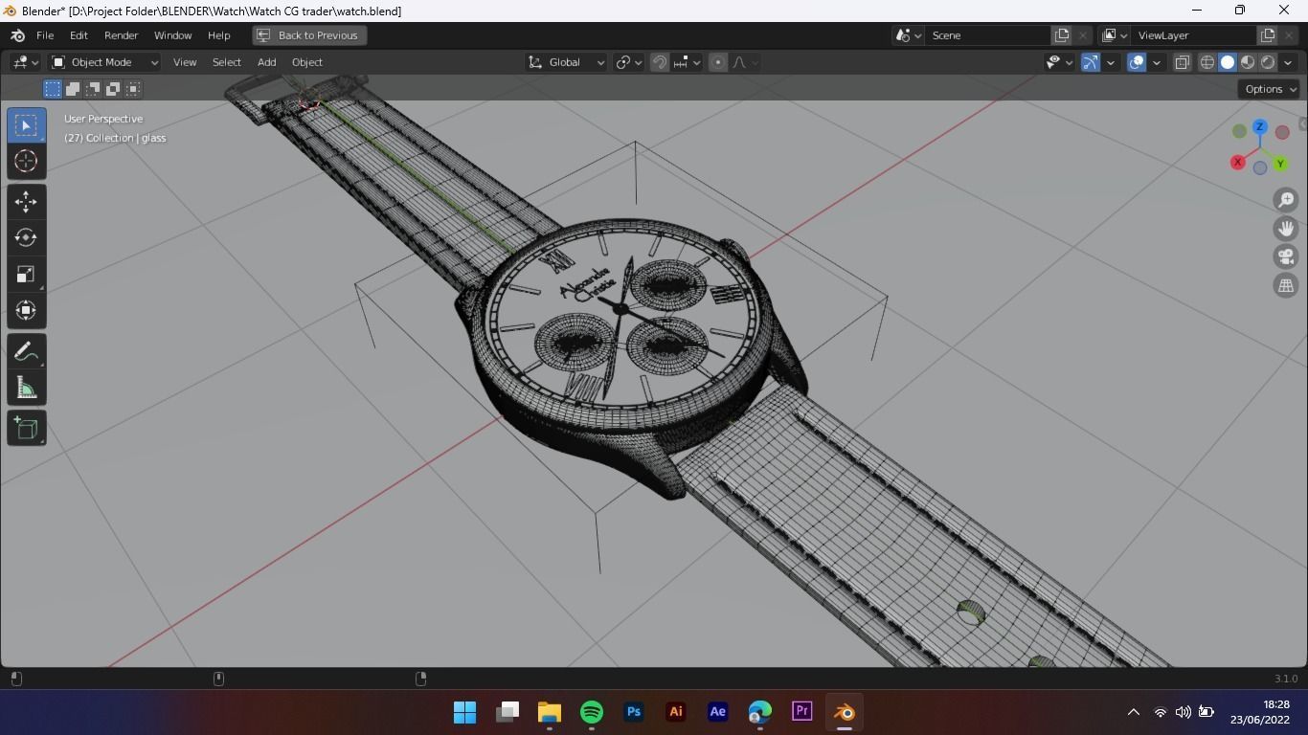Click the red X axis on gizmo
The width and height of the screenshot is (1308, 735).
tap(1237, 163)
